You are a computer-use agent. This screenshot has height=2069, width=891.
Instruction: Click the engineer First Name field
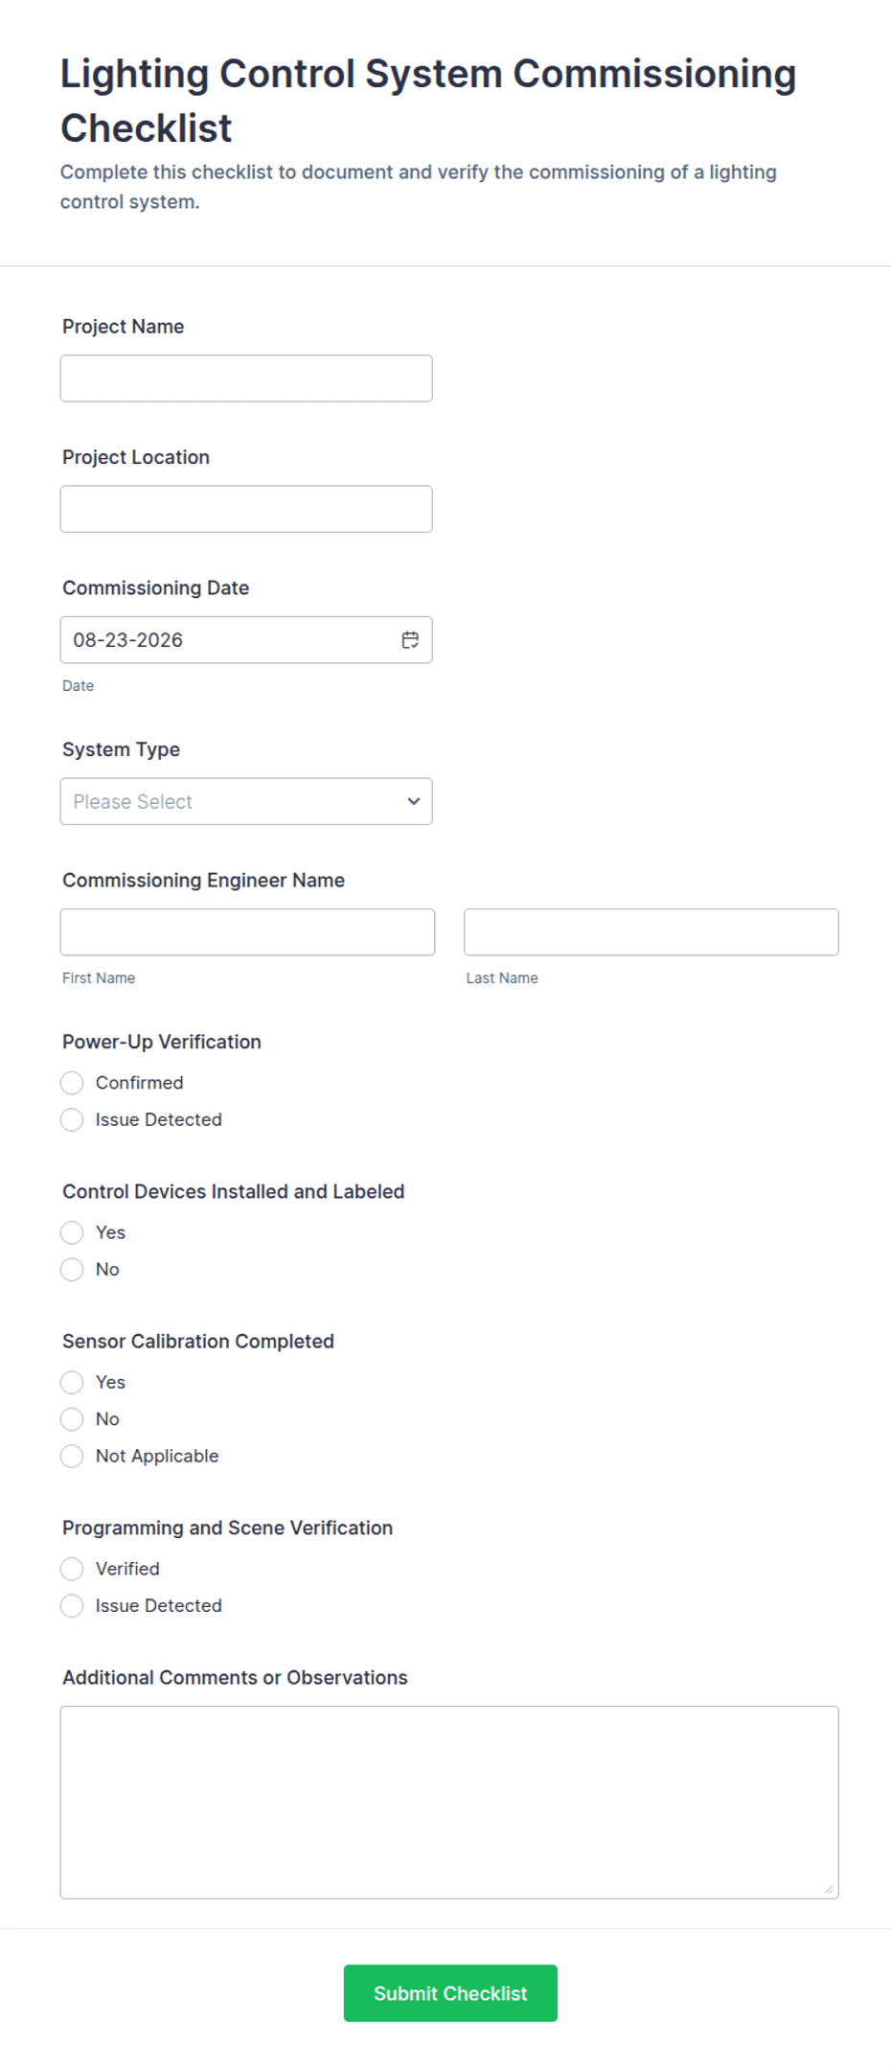[x=247, y=932]
